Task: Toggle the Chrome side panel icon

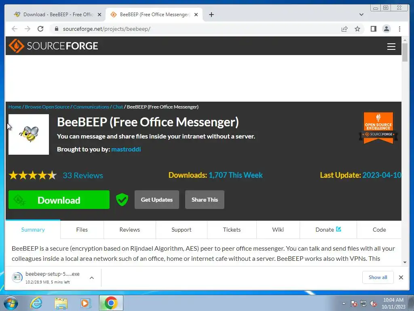Action: [x=373, y=29]
